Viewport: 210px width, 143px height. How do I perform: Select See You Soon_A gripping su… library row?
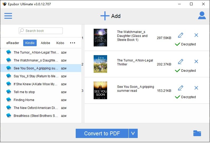click(x=41, y=68)
